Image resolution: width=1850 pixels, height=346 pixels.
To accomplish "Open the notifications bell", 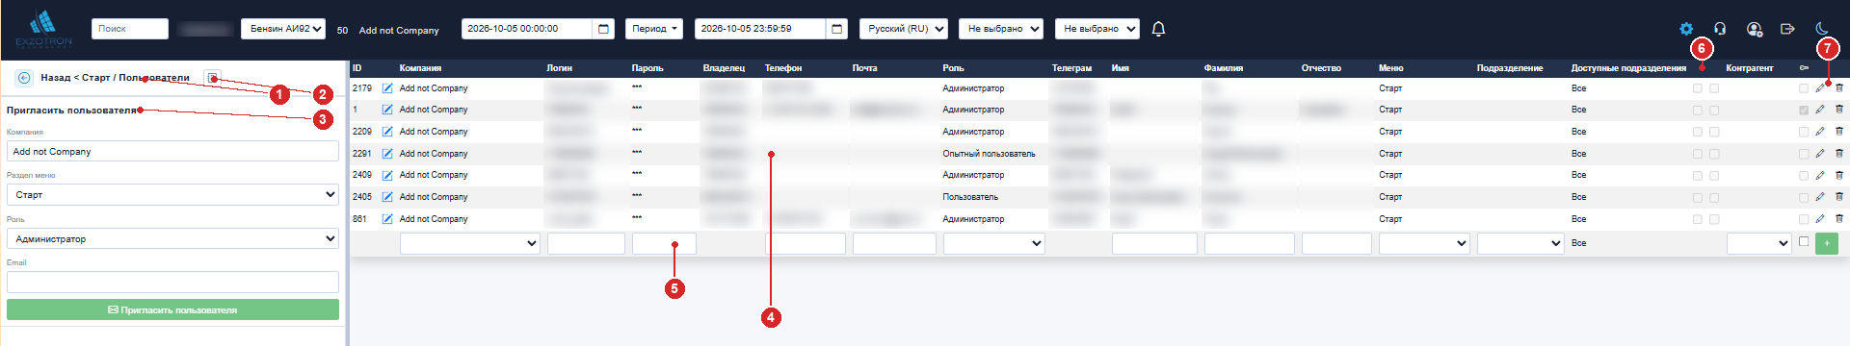I will tap(1158, 29).
